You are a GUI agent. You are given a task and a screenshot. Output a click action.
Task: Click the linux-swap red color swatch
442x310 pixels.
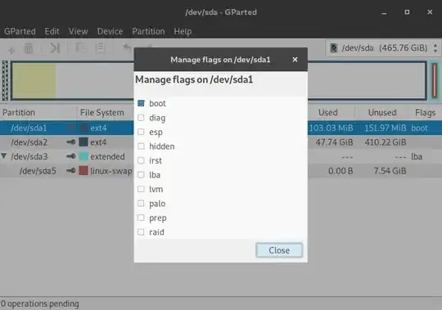click(83, 171)
